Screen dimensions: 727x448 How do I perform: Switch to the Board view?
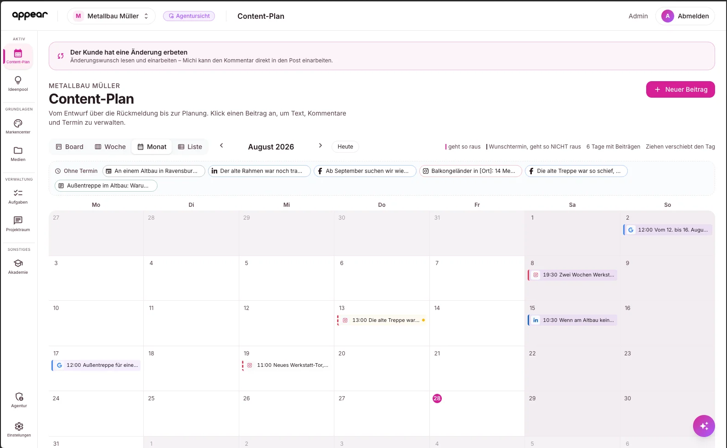pos(69,147)
